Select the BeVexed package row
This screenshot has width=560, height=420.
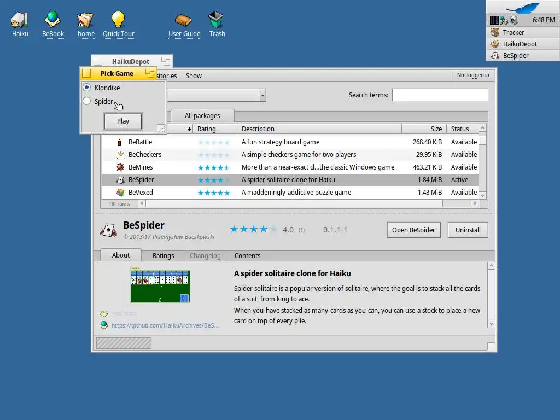(x=290, y=192)
